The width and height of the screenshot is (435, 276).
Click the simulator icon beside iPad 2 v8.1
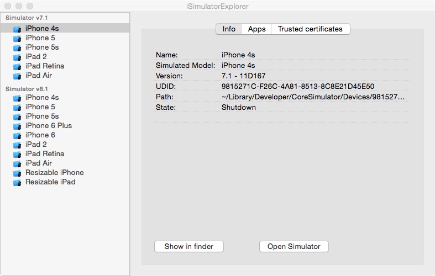click(x=17, y=145)
